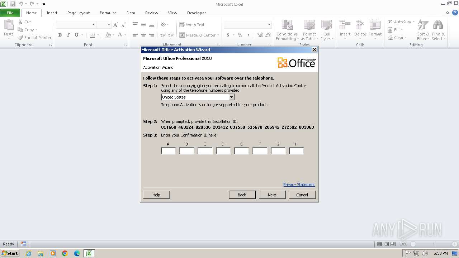Click the Format cells icon
Screen dimensions: 459x258
click(375, 25)
